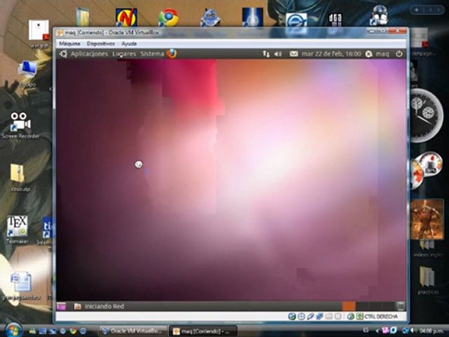Open the Screen Recorder desktop shortcut

(20, 125)
